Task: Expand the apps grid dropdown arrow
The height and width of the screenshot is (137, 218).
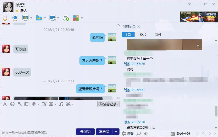Action: pyautogui.click(x=82, y=18)
